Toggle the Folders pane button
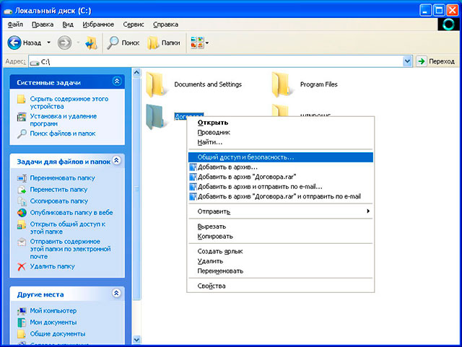This screenshot has width=462, height=347. 164,43
